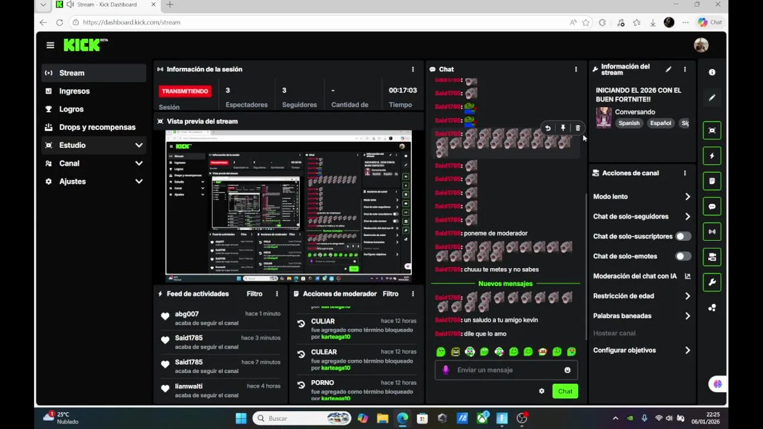Toggle Chat de solo-emotes switch
The height and width of the screenshot is (429, 763).
[x=683, y=256]
